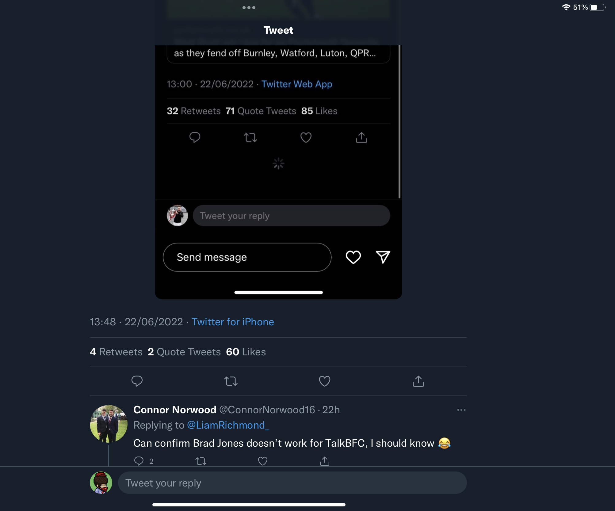Share Connor Norwood's reply
The image size is (615, 511).
(324, 461)
